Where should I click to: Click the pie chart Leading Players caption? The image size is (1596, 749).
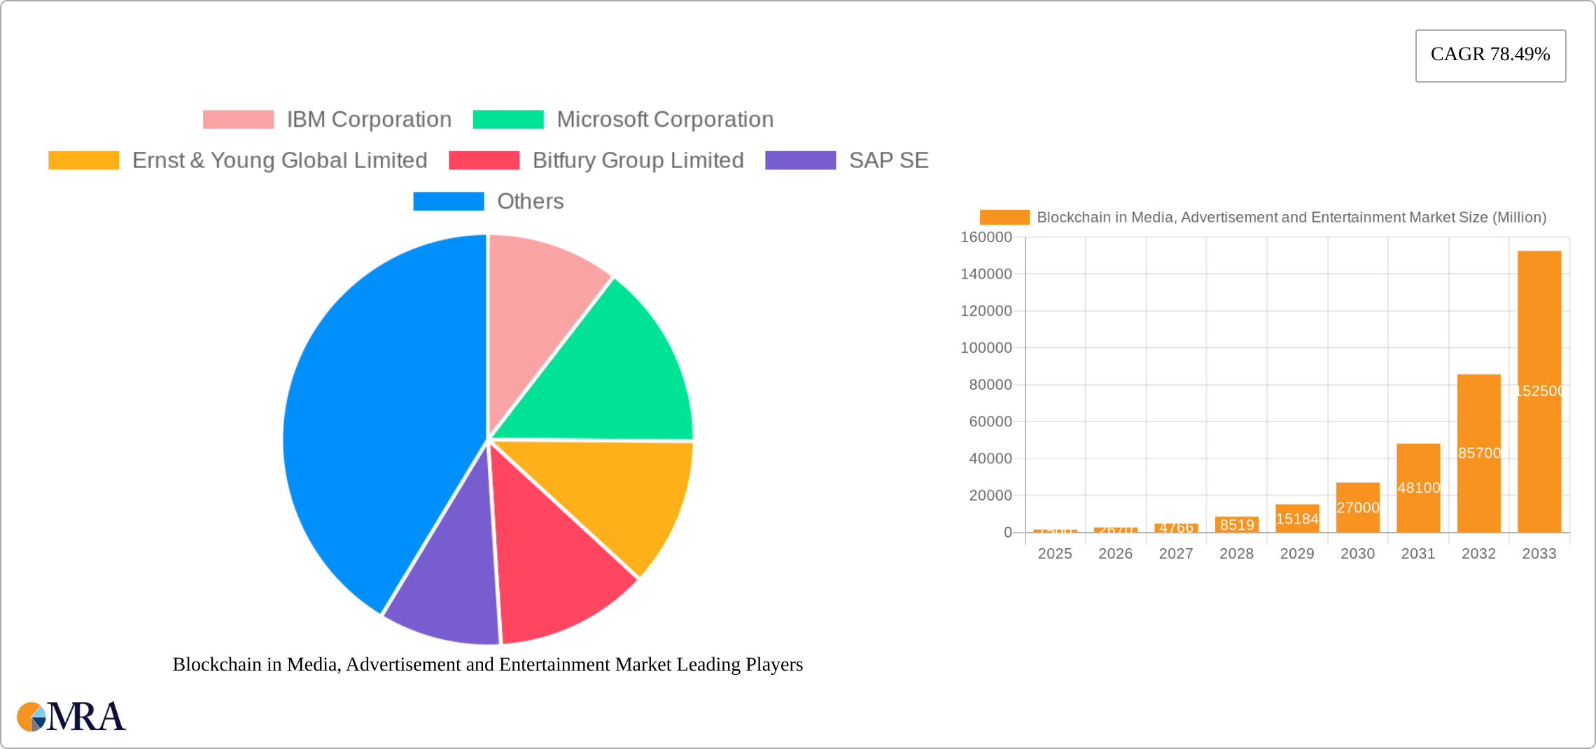[x=488, y=664]
